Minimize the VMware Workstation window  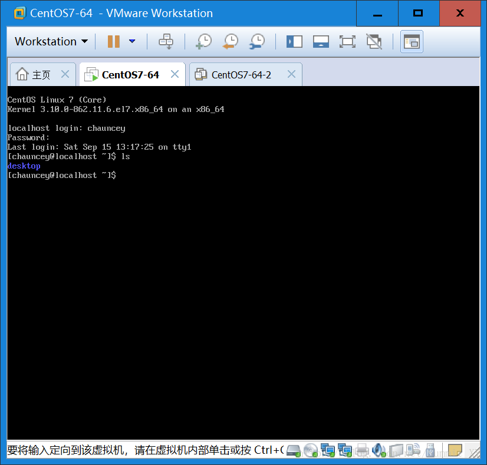click(377, 14)
